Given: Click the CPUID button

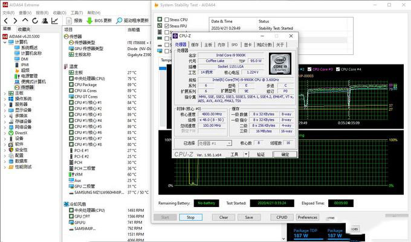Looking at the screenshot, I should click(282, 217).
